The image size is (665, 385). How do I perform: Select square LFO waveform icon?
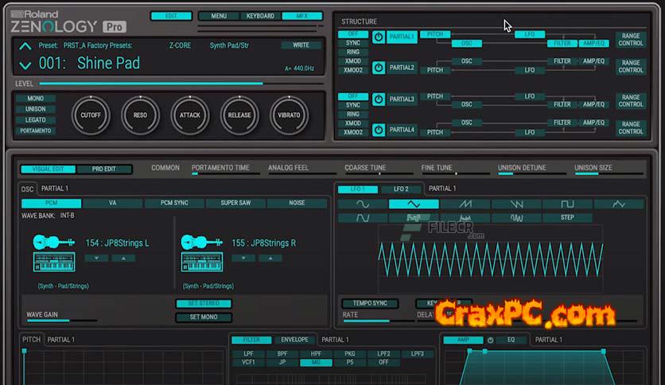567,204
